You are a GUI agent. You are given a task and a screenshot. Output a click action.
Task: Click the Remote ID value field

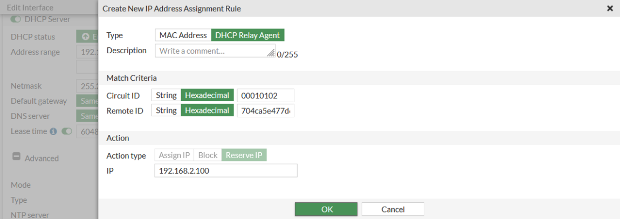click(265, 110)
